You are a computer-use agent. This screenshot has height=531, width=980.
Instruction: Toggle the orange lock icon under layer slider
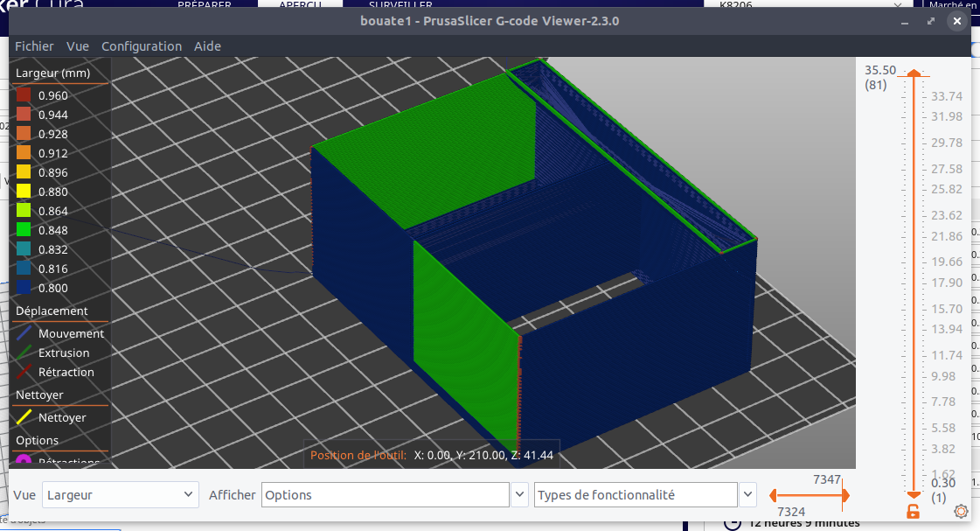pos(914,511)
